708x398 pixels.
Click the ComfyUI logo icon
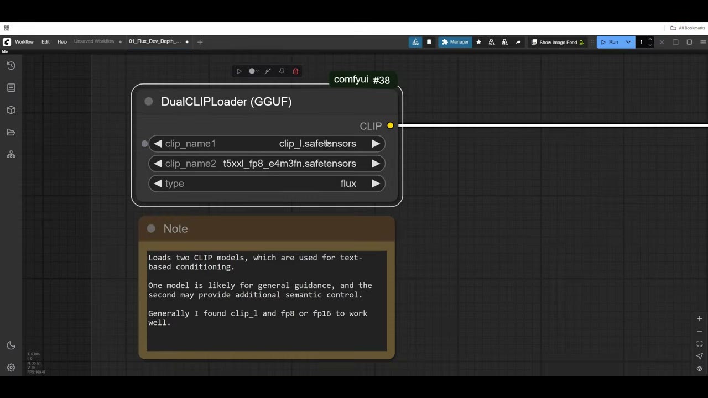(7, 42)
